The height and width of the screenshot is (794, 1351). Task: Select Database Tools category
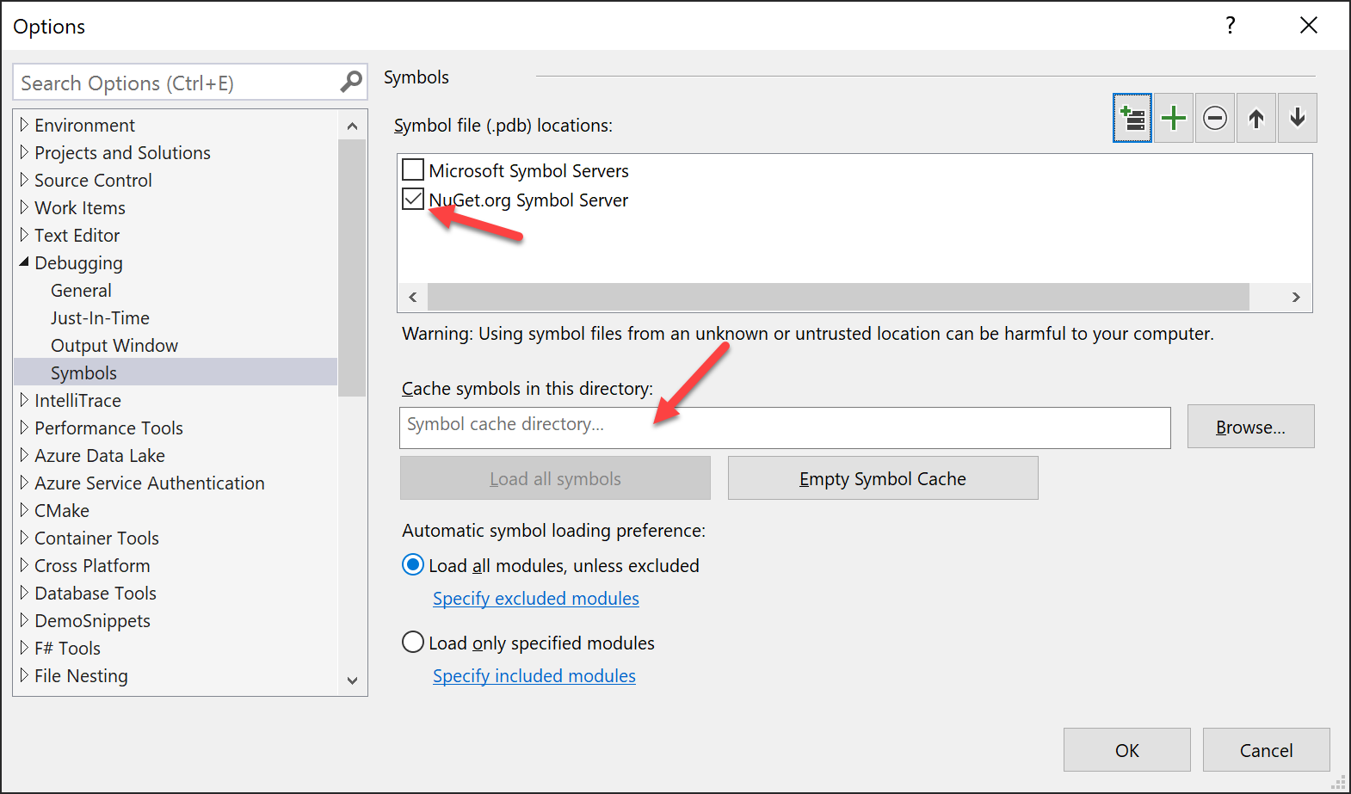[96, 594]
